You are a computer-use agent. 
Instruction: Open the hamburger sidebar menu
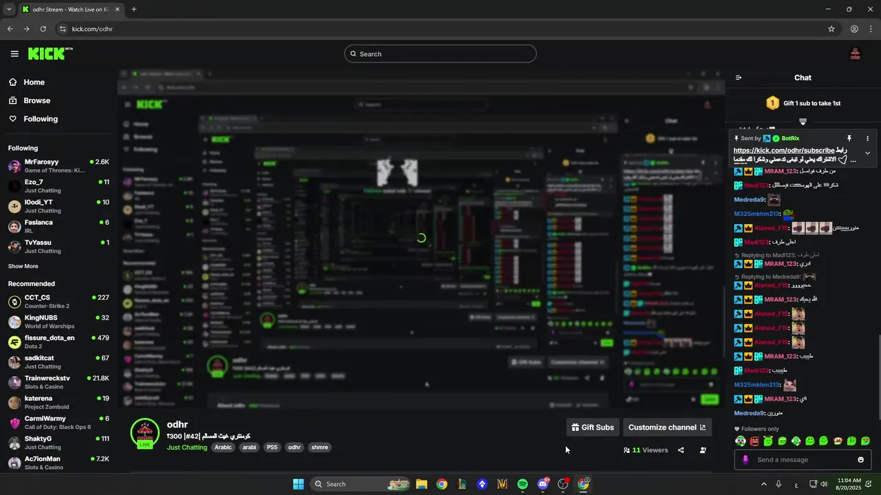(14, 54)
